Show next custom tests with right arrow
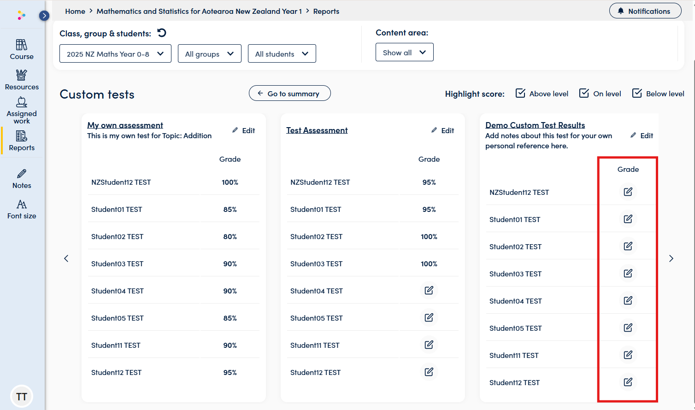 (x=671, y=258)
